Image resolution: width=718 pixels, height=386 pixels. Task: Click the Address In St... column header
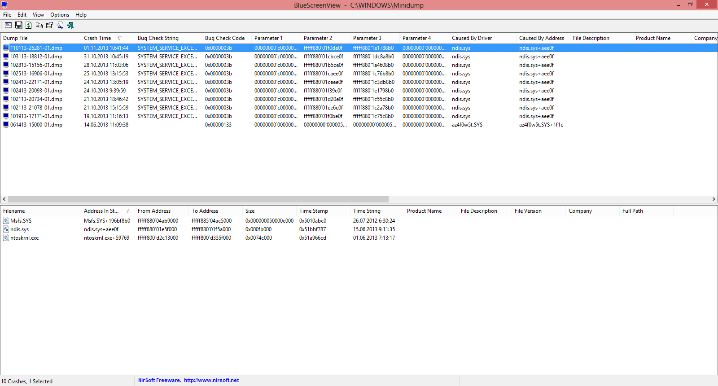click(x=108, y=211)
